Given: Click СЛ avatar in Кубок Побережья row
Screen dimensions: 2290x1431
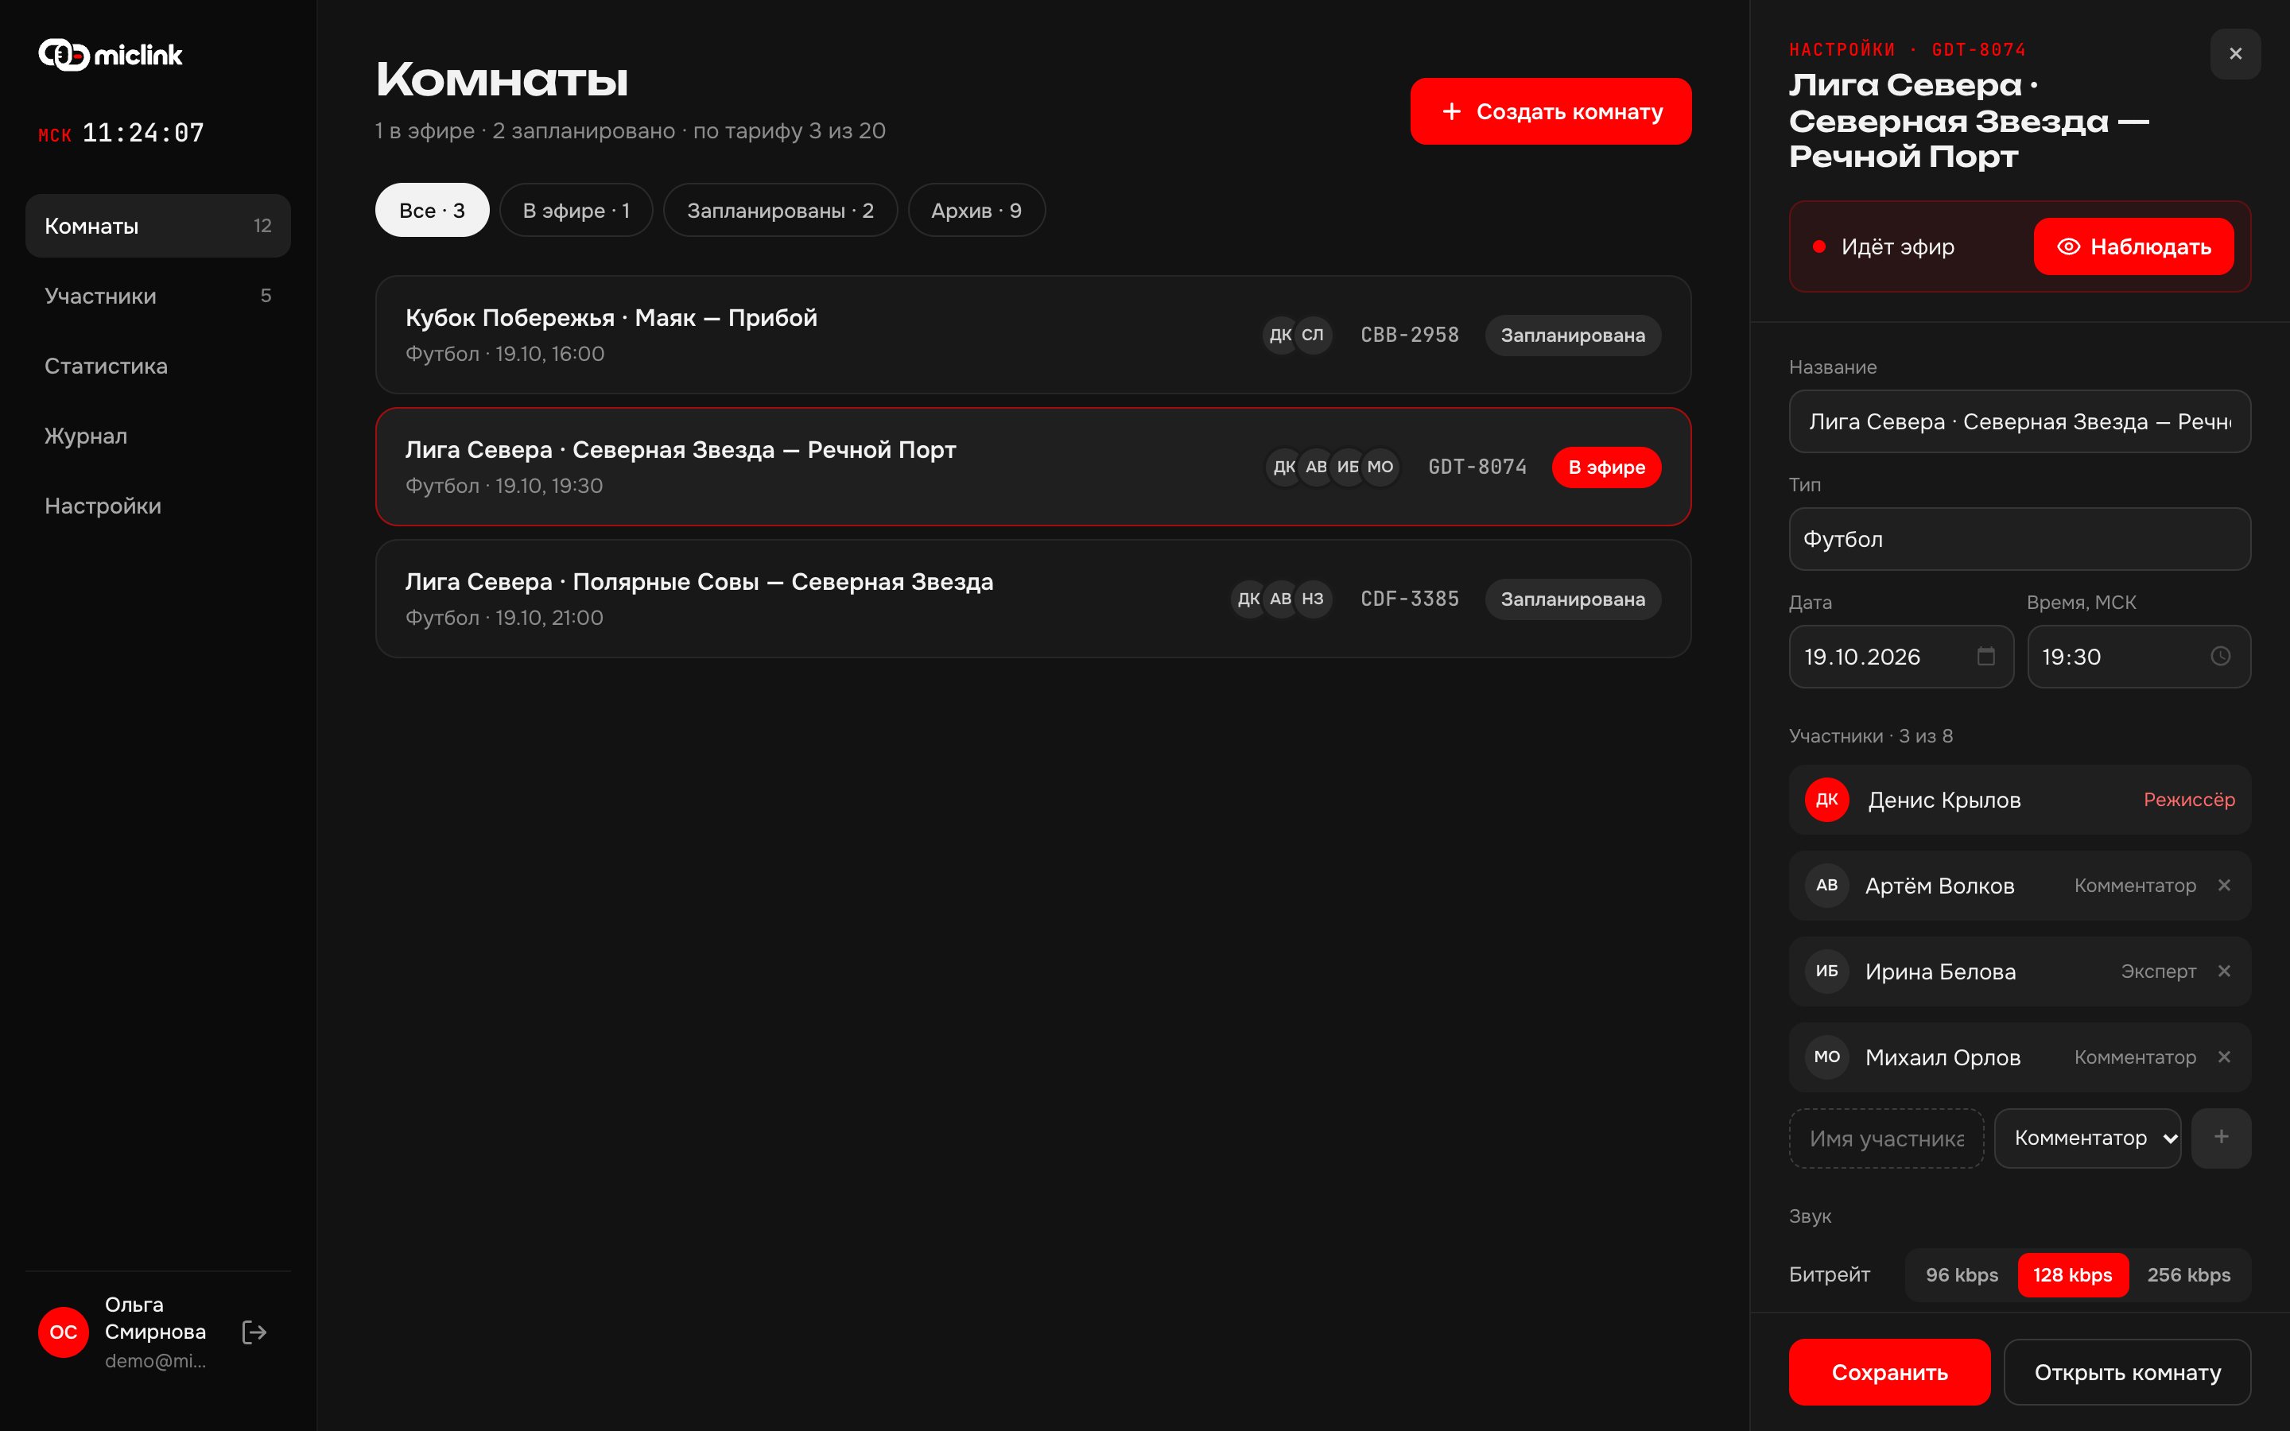Looking at the screenshot, I should coord(1313,335).
